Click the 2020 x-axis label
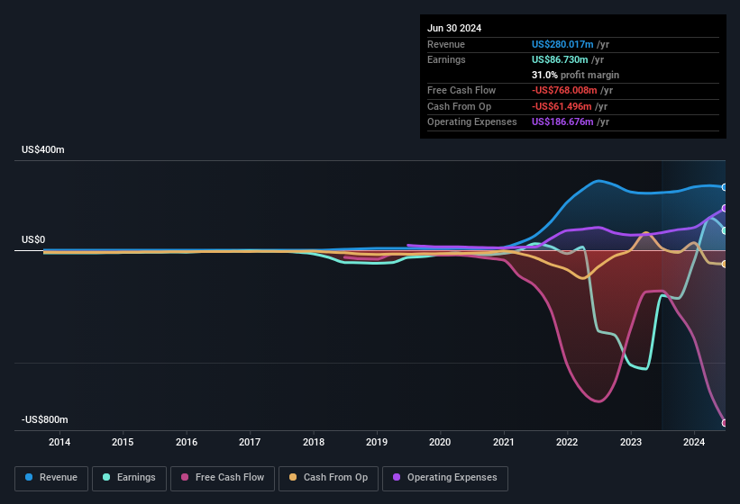The height and width of the screenshot is (504, 740). pyautogui.click(x=440, y=442)
